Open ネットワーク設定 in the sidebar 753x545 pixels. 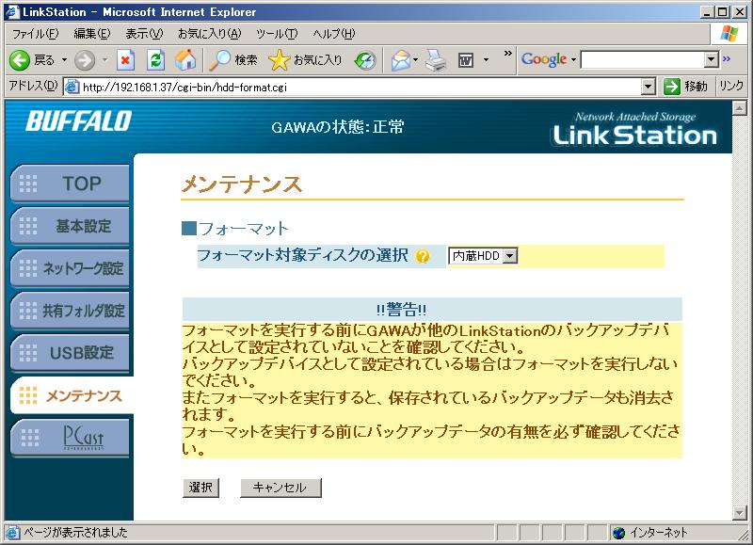click(70, 268)
